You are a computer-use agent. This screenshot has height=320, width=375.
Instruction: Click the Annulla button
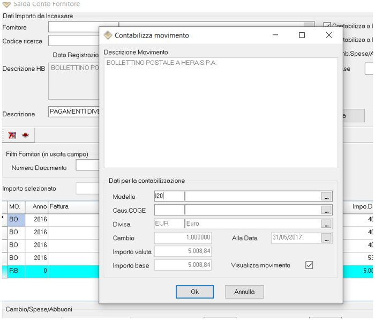pos(244,292)
